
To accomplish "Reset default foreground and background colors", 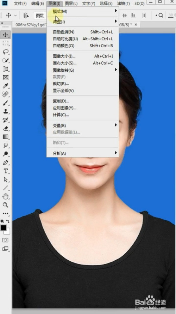I will pyautogui.click(x=2, y=221).
